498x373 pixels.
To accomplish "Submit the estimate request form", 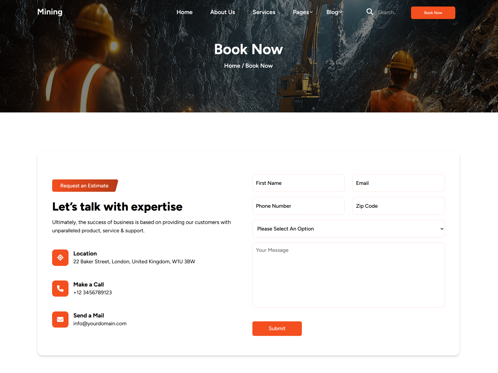I will (277, 328).
